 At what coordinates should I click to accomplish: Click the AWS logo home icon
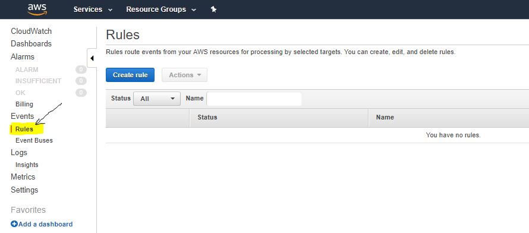(x=37, y=10)
